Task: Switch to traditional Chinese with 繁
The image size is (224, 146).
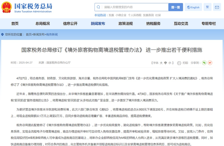Action: 207,7
